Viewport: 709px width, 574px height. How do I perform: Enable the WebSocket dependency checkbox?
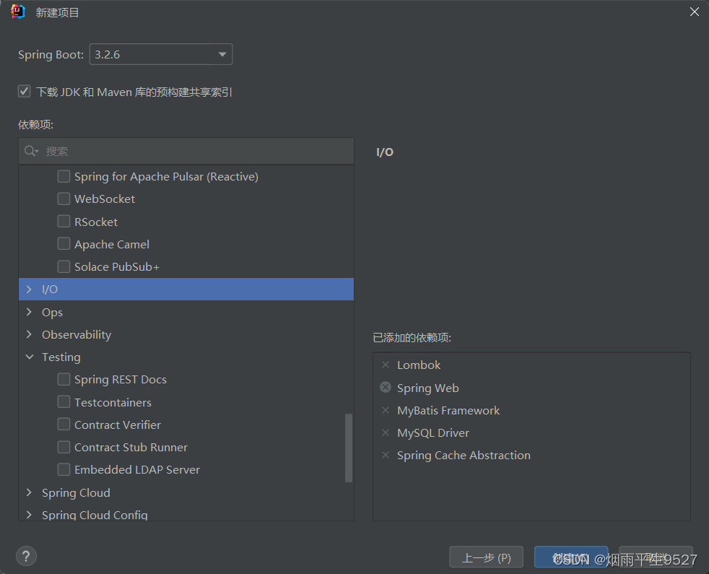click(64, 199)
